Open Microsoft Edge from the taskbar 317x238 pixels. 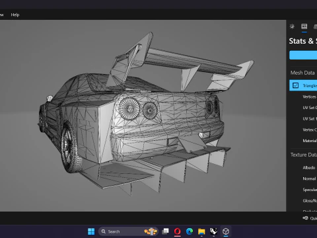[190, 231]
